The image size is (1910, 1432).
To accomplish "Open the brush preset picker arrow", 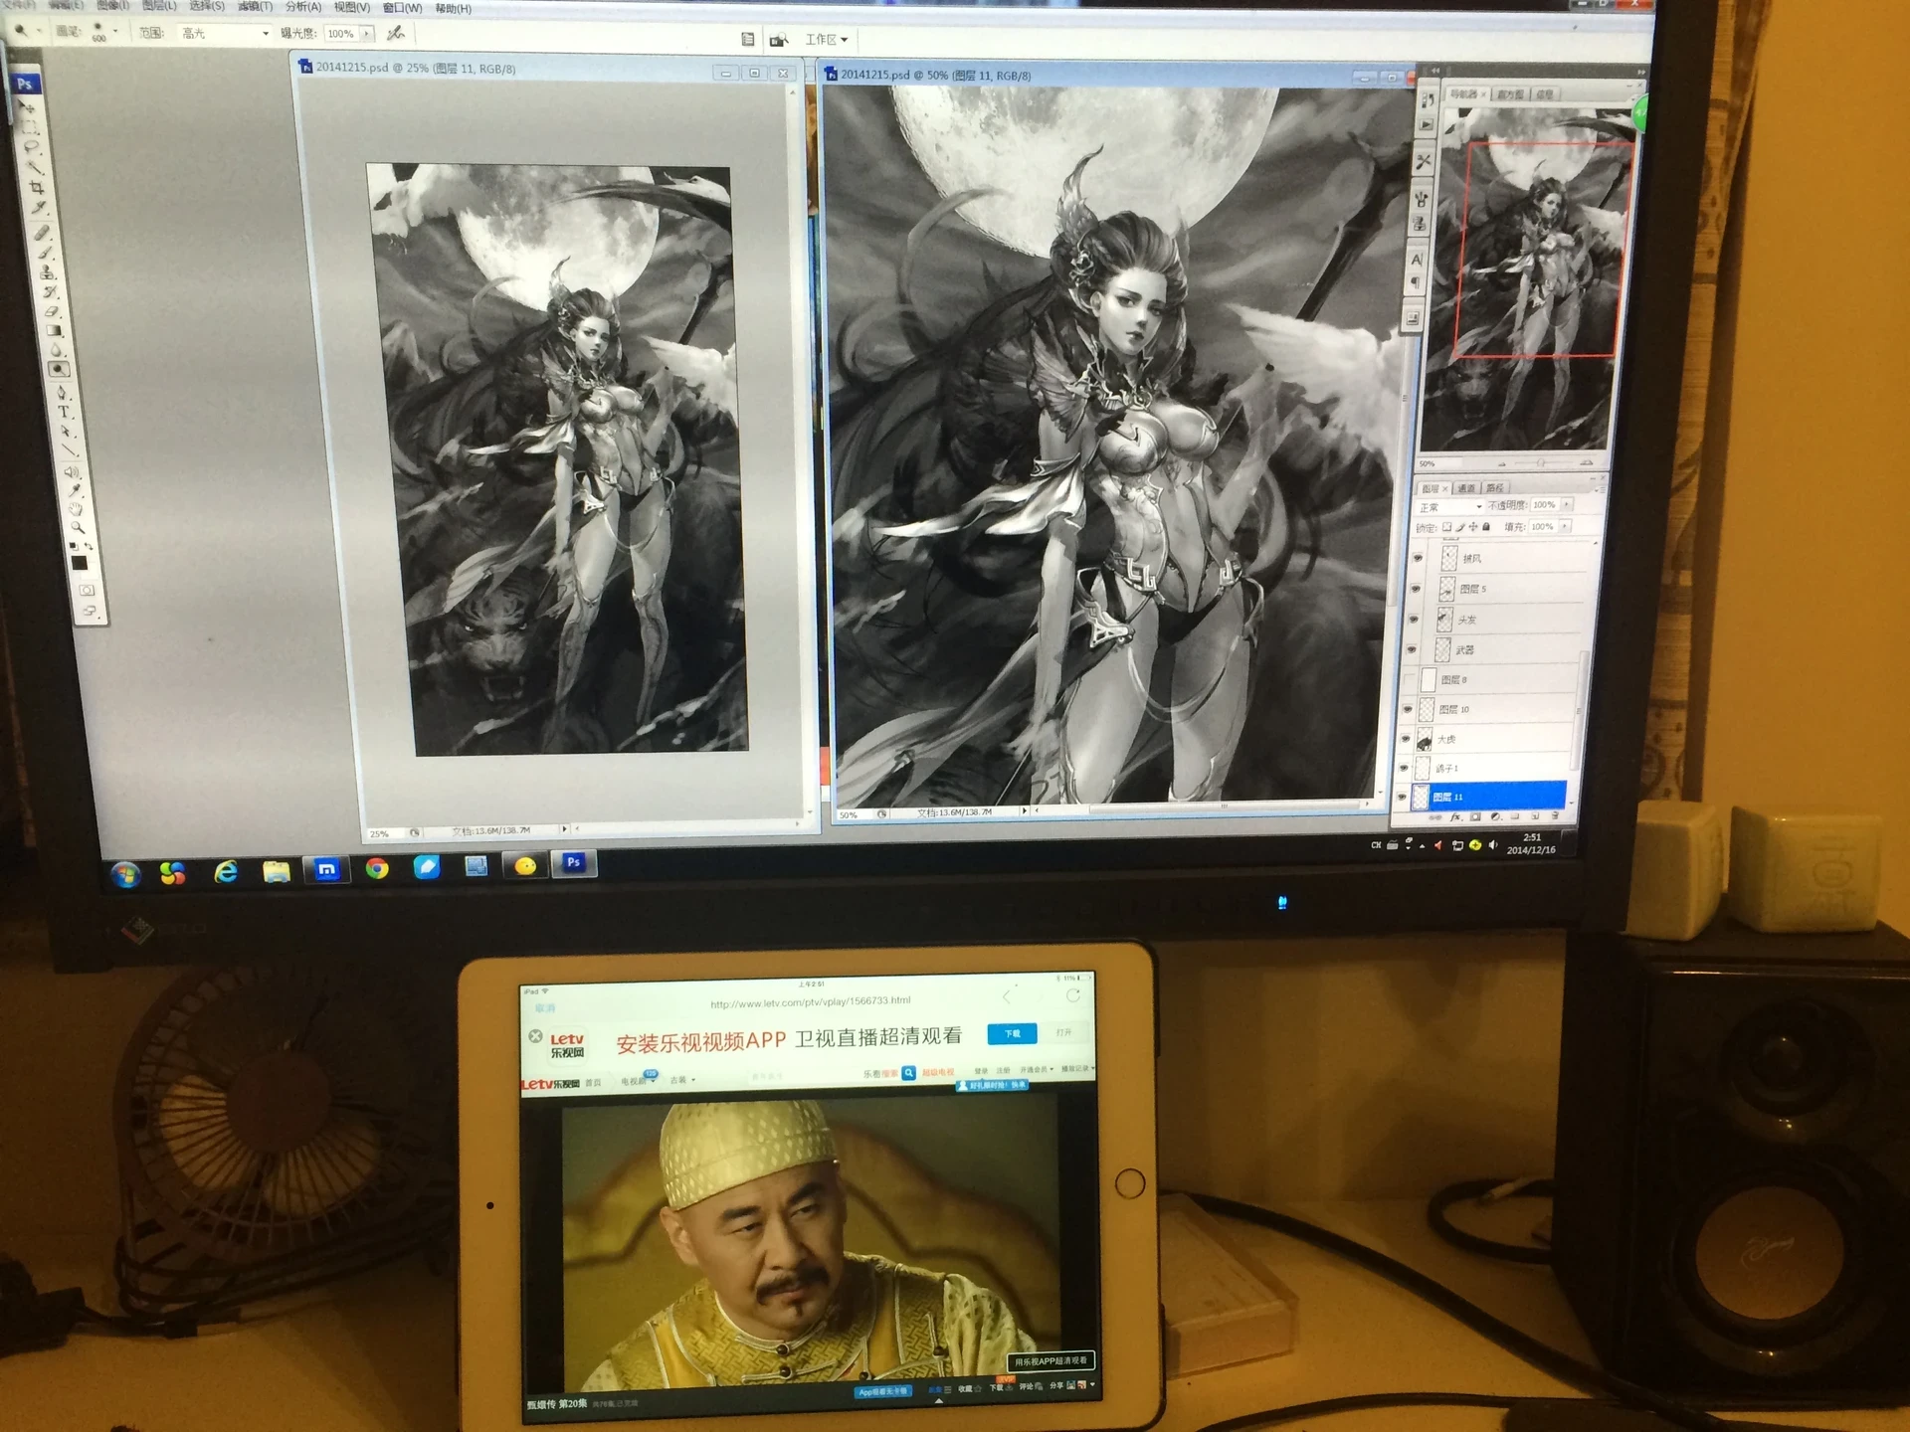I will [x=115, y=31].
